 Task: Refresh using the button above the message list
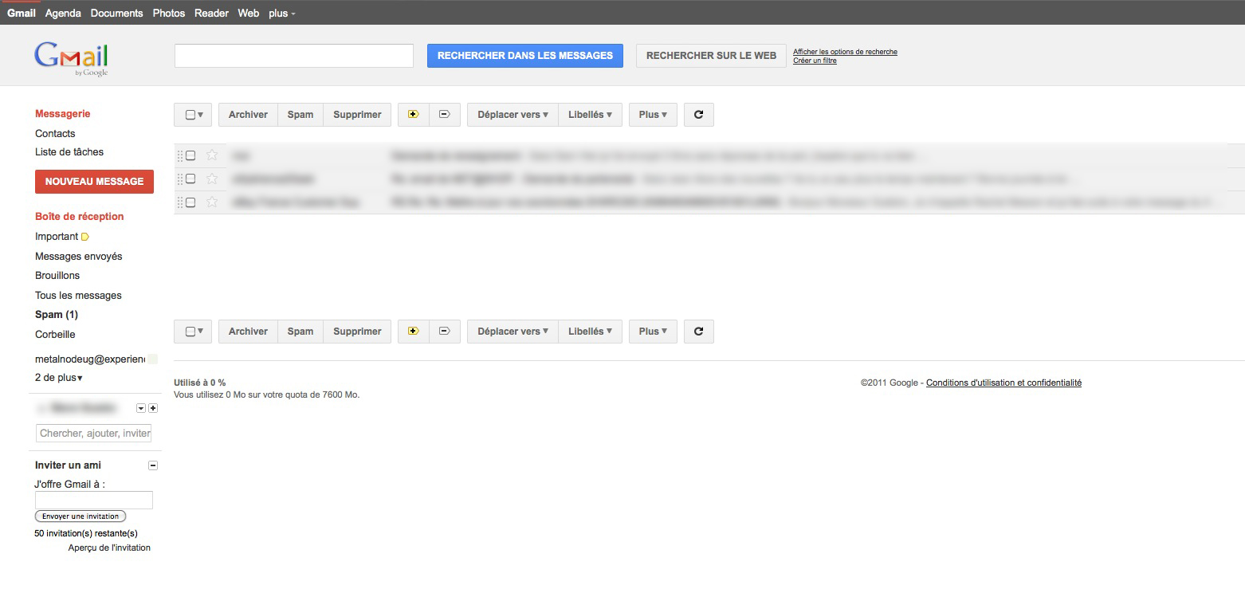[699, 115]
